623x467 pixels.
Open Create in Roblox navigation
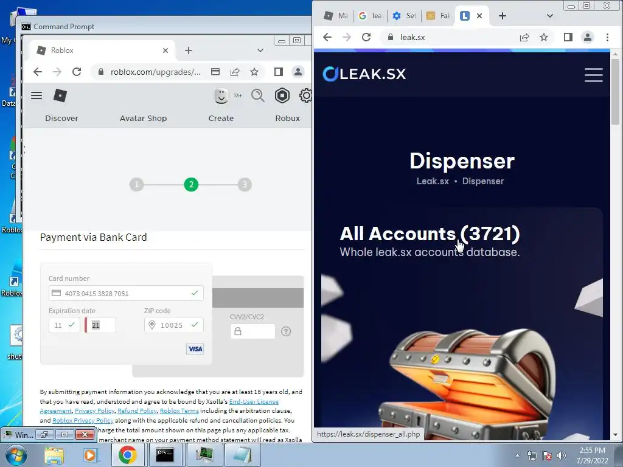click(221, 119)
